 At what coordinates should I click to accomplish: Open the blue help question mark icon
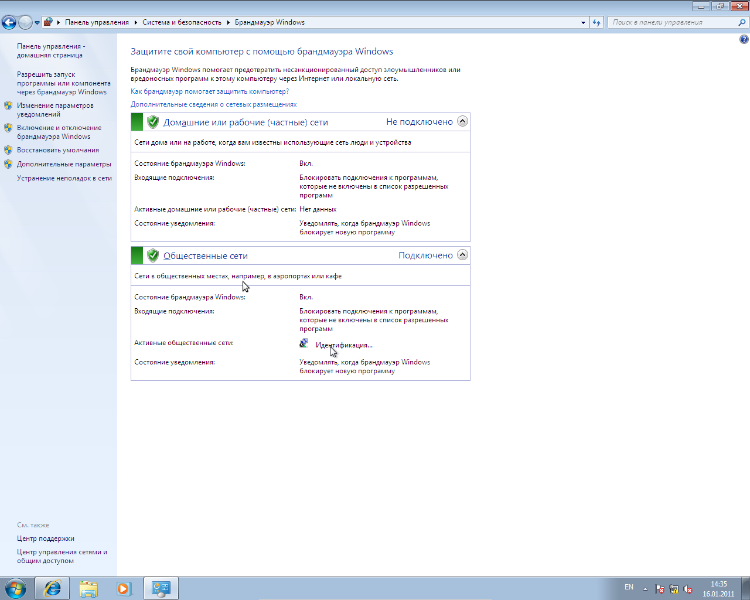click(744, 39)
